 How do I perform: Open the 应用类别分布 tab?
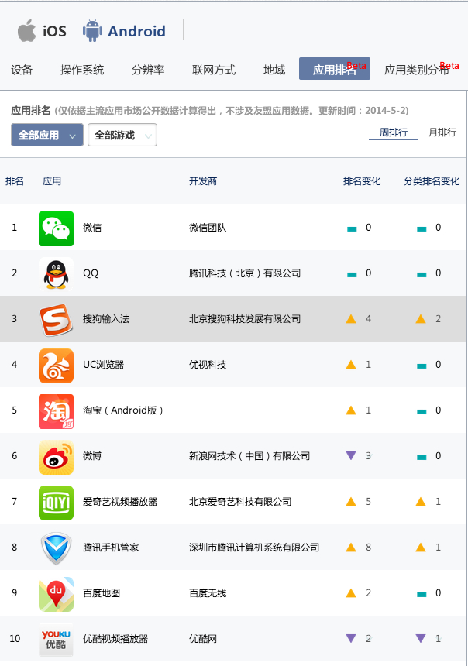click(x=417, y=70)
